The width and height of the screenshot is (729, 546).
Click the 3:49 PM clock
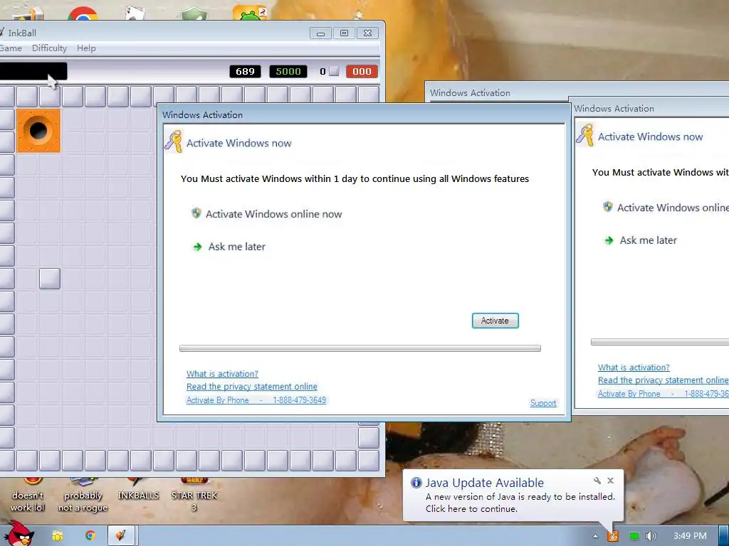click(690, 536)
